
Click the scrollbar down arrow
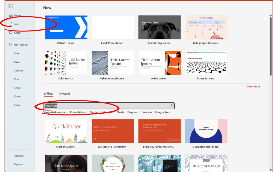(x=271, y=170)
